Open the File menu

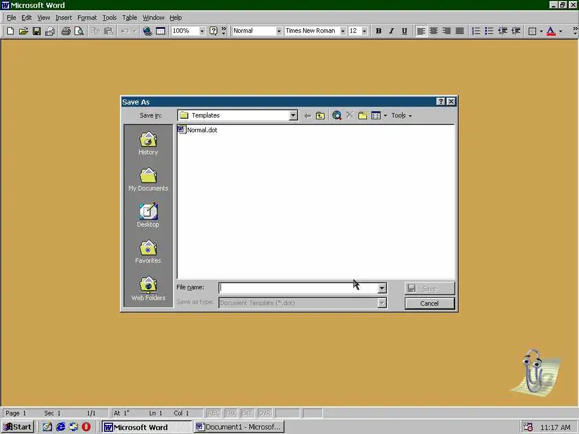11,18
